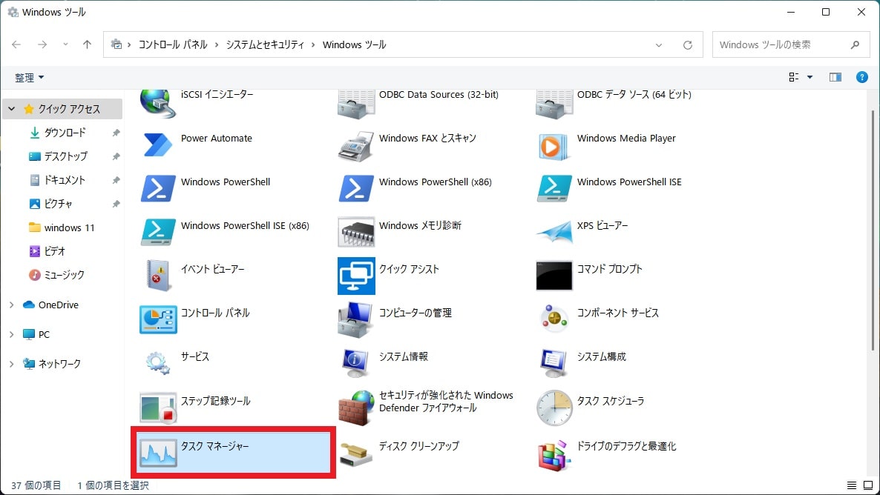
Task: Select the Windows Defender ファイアウォール icon
Action: (356, 408)
